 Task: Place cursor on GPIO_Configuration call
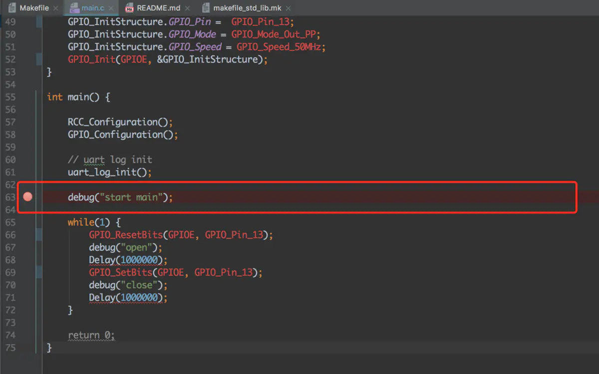pos(123,134)
